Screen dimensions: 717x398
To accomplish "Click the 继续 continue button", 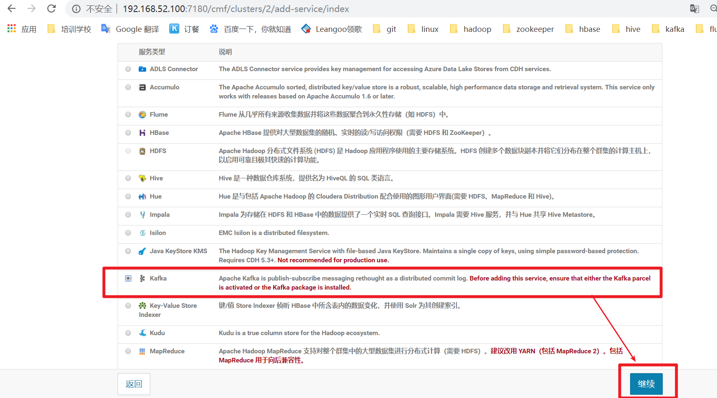I will [x=646, y=384].
